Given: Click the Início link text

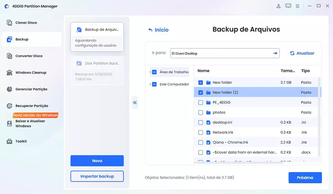Looking at the screenshot, I should pyautogui.click(x=162, y=30).
